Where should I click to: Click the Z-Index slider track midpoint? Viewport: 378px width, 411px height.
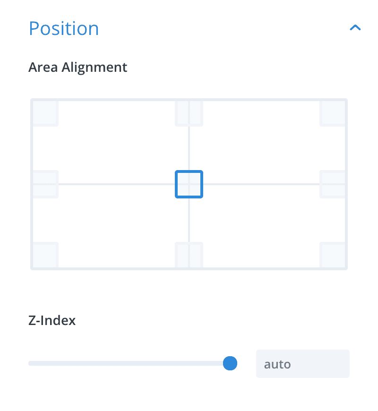point(129,363)
